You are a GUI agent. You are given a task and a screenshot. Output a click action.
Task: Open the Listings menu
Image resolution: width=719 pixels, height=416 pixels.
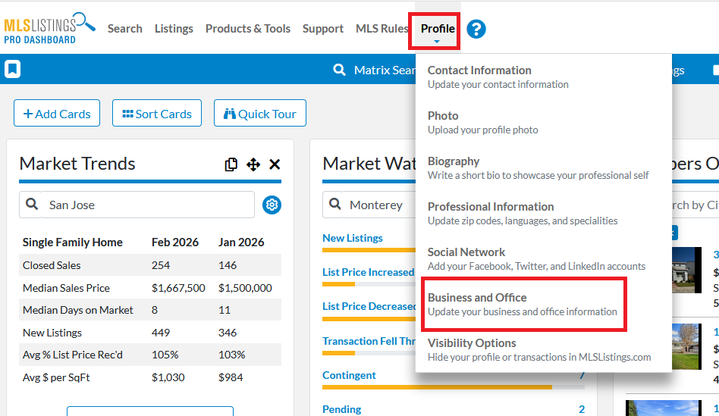coord(174,28)
